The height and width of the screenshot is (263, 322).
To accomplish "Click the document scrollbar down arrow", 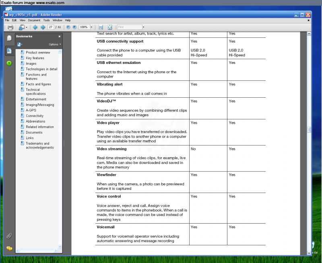I will click(309, 253).
